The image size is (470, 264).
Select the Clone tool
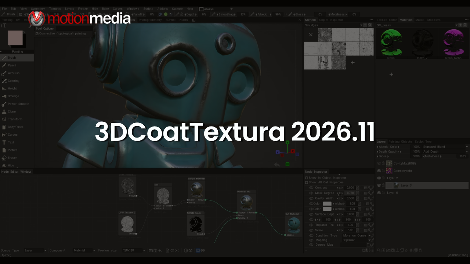(17, 111)
